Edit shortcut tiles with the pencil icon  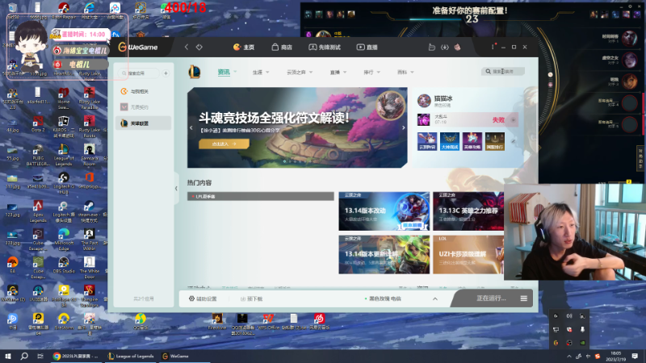514,141
